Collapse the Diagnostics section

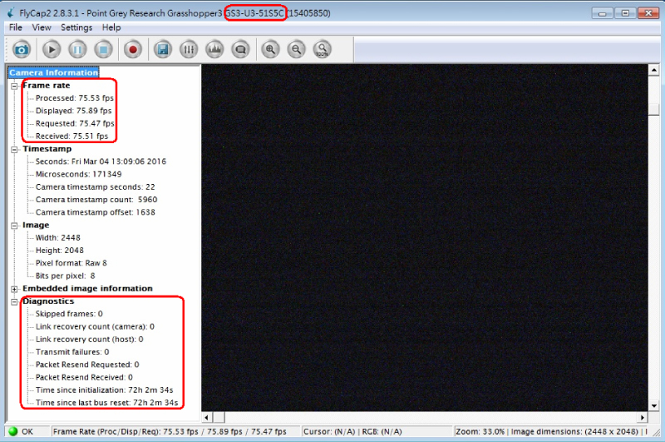(x=14, y=301)
